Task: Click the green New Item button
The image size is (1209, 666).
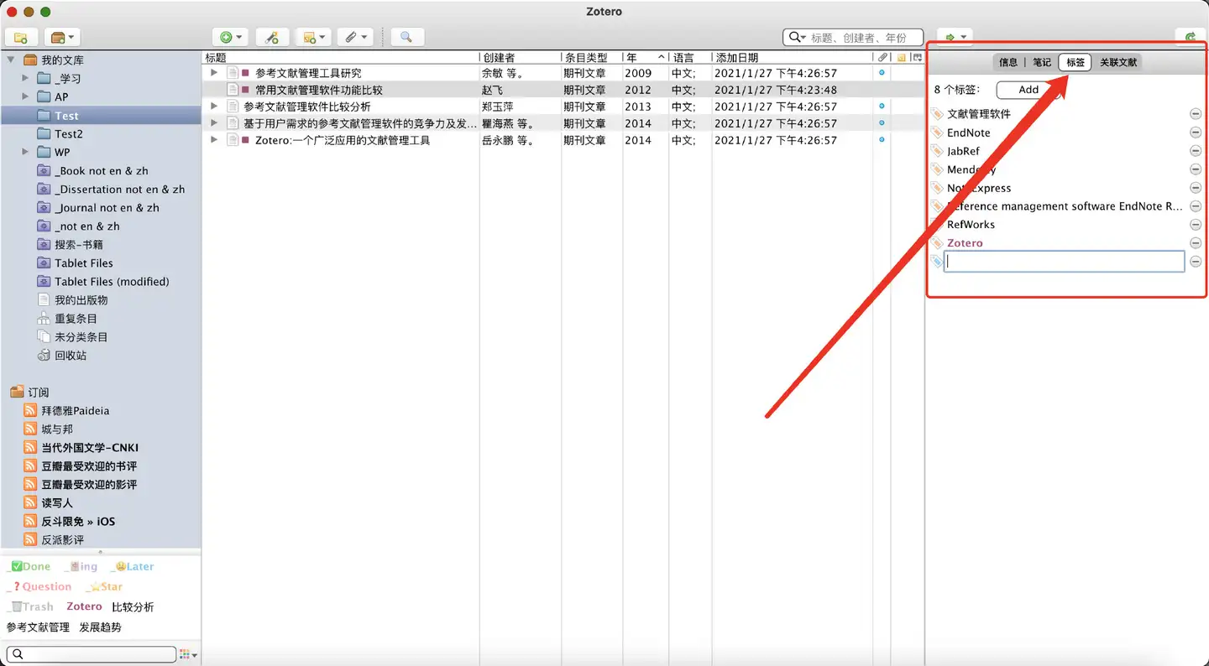Action: click(x=229, y=37)
